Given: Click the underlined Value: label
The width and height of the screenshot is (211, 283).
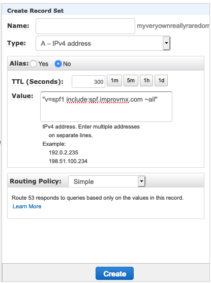Looking at the screenshot, I should point(22,96).
